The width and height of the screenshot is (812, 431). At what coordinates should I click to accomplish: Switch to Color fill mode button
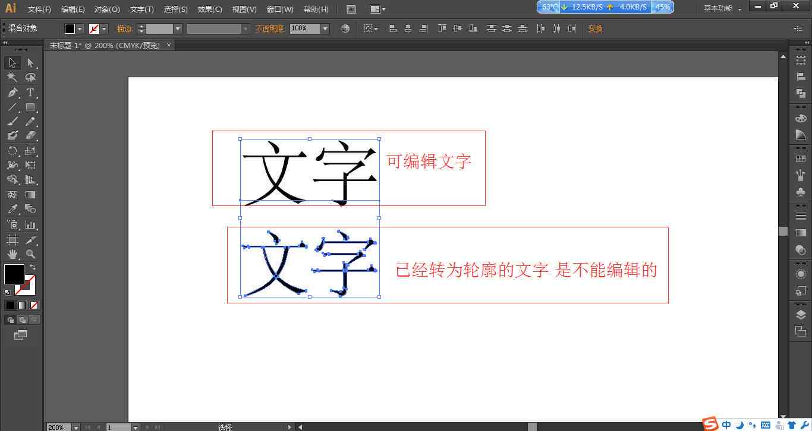(10, 305)
